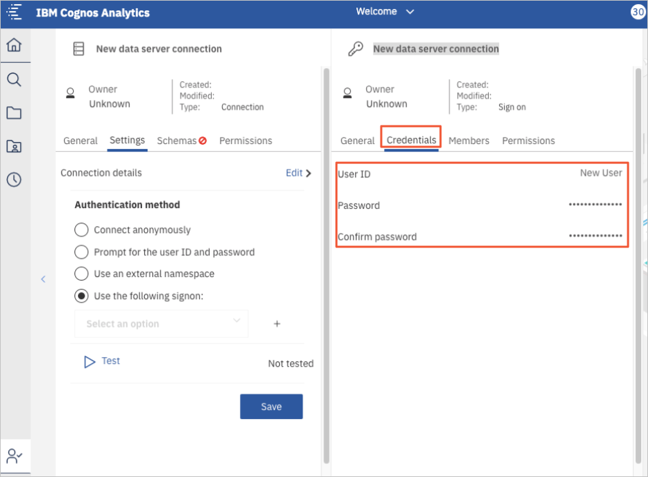This screenshot has width=648, height=477.
Task: Switch to the Schemas tab
Action: (x=181, y=141)
